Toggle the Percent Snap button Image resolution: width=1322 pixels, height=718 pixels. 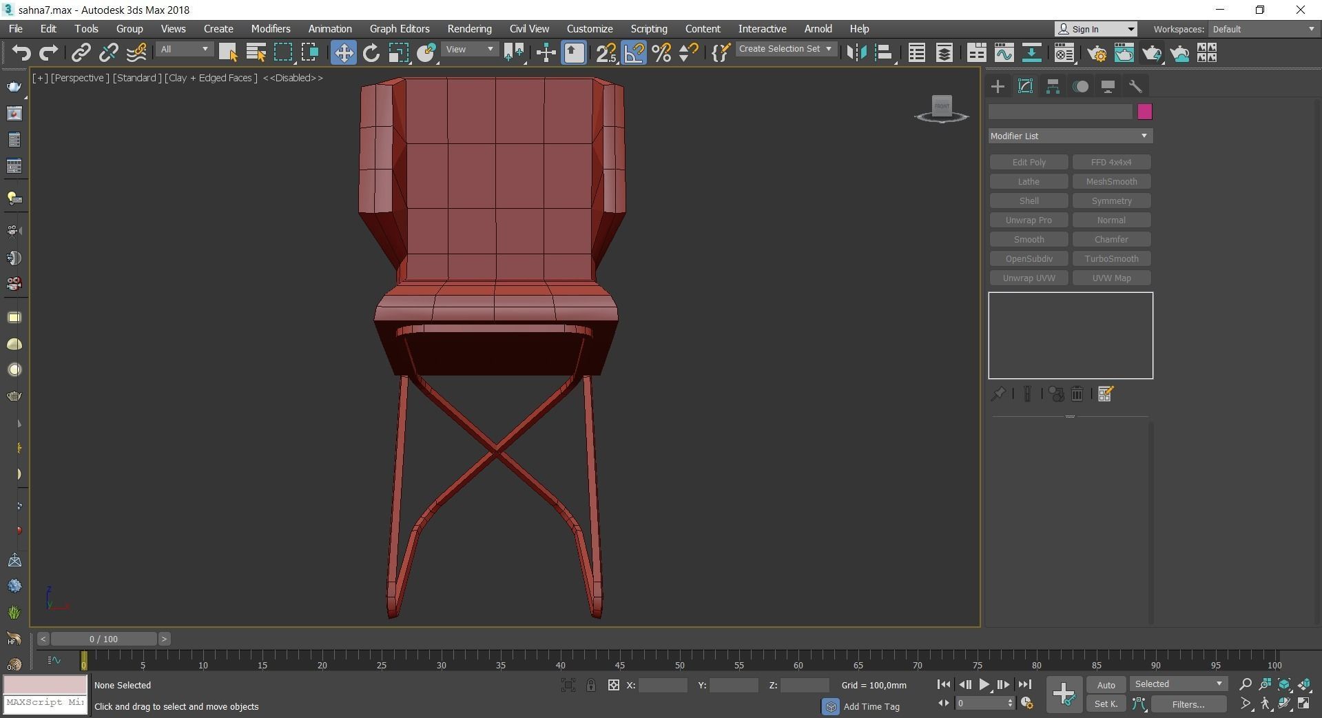pyautogui.click(x=661, y=53)
